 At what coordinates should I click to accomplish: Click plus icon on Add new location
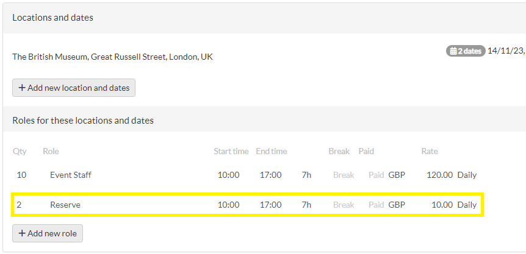pyautogui.click(x=22, y=88)
